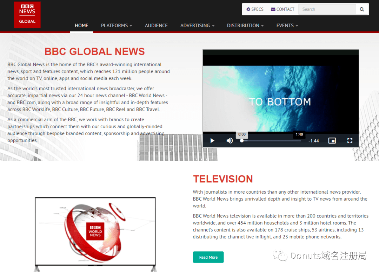Image resolution: width=379 pixels, height=272 pixels.
Task: Enter fullscreen mode on video player
Action: pos(350,141)
